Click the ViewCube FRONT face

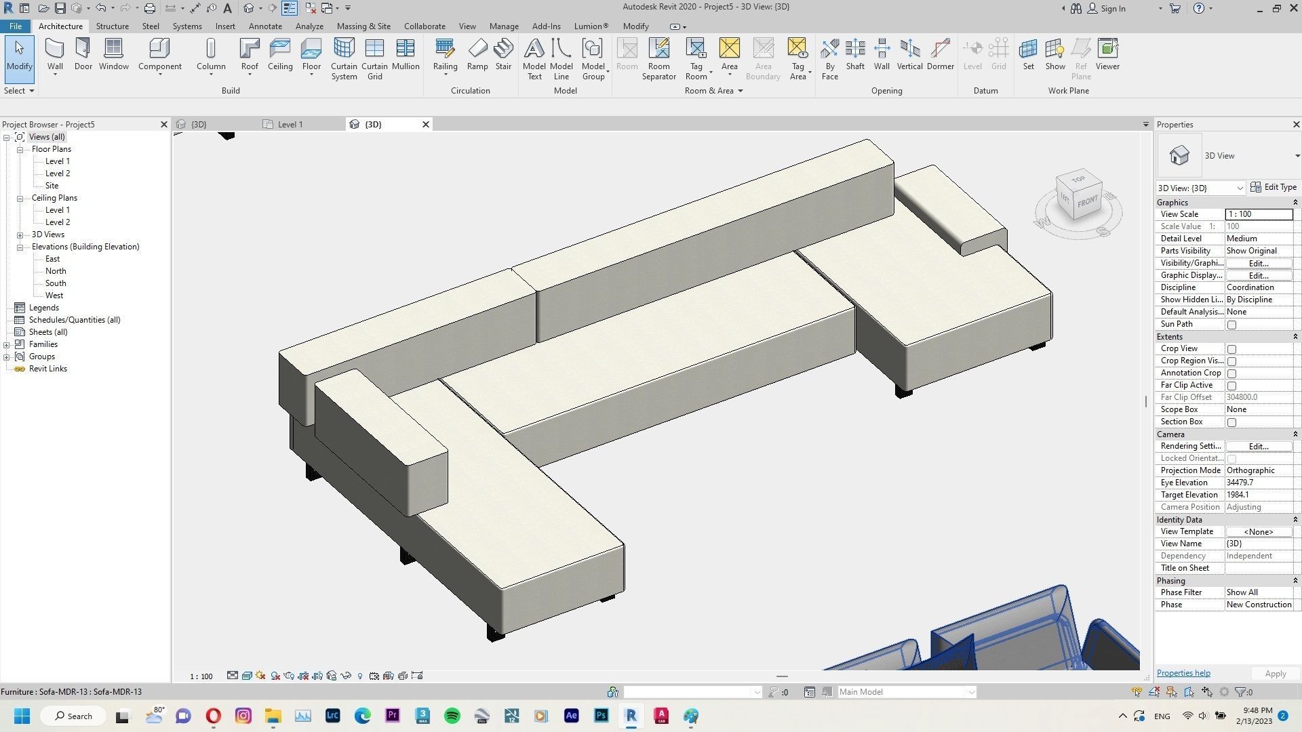coord(1087,201)
